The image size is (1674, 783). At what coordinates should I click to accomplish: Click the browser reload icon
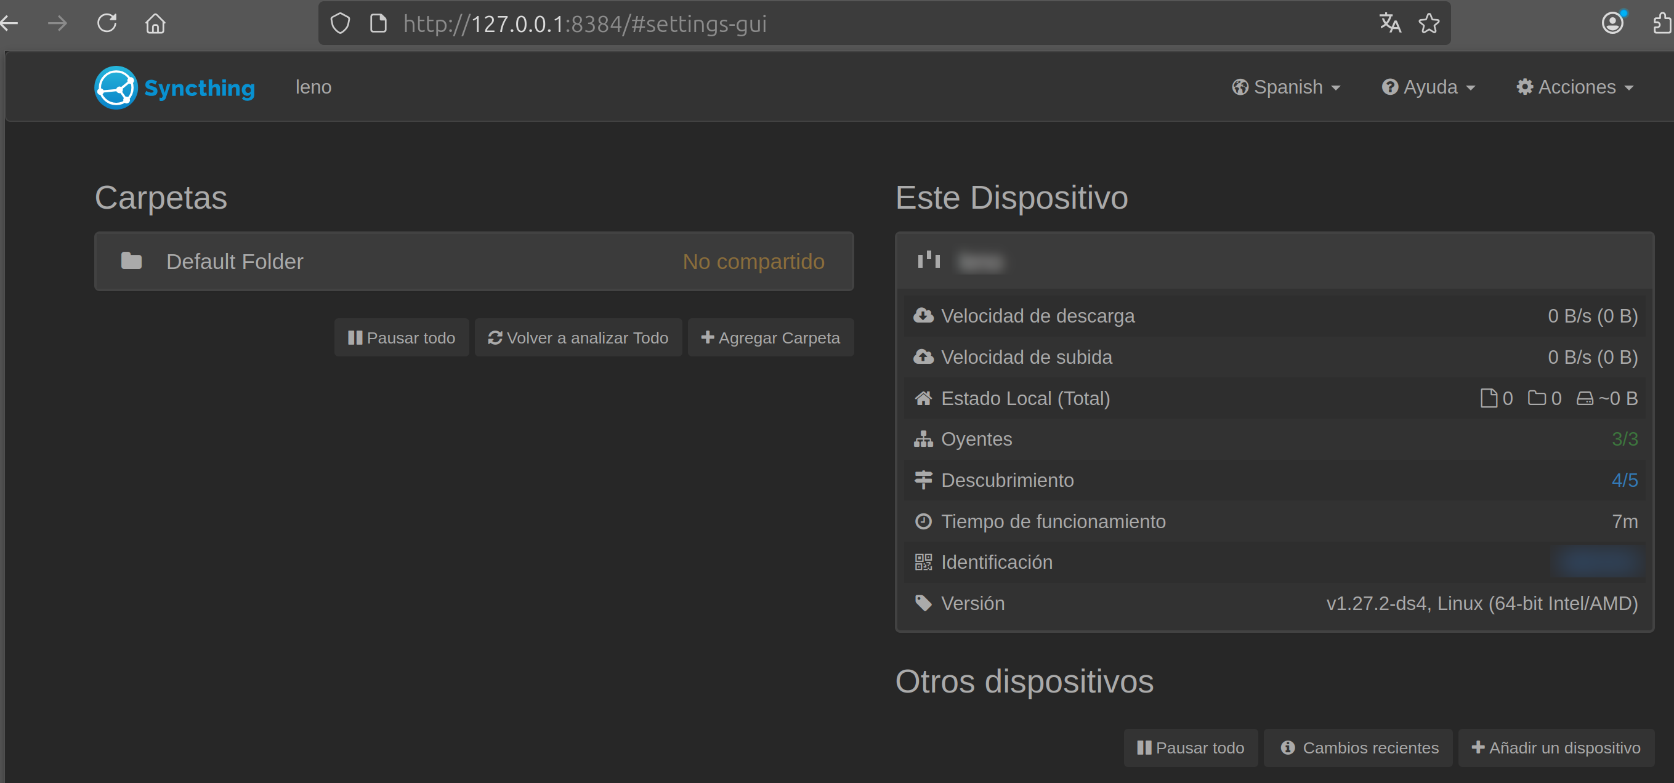(107, 23)
